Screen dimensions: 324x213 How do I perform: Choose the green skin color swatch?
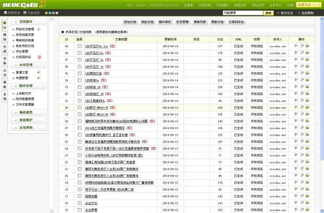pos(46,13)
